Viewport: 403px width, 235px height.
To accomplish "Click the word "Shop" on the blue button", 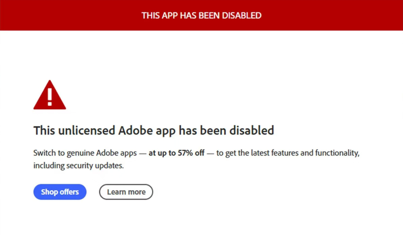I will click(x=49, y=192).
